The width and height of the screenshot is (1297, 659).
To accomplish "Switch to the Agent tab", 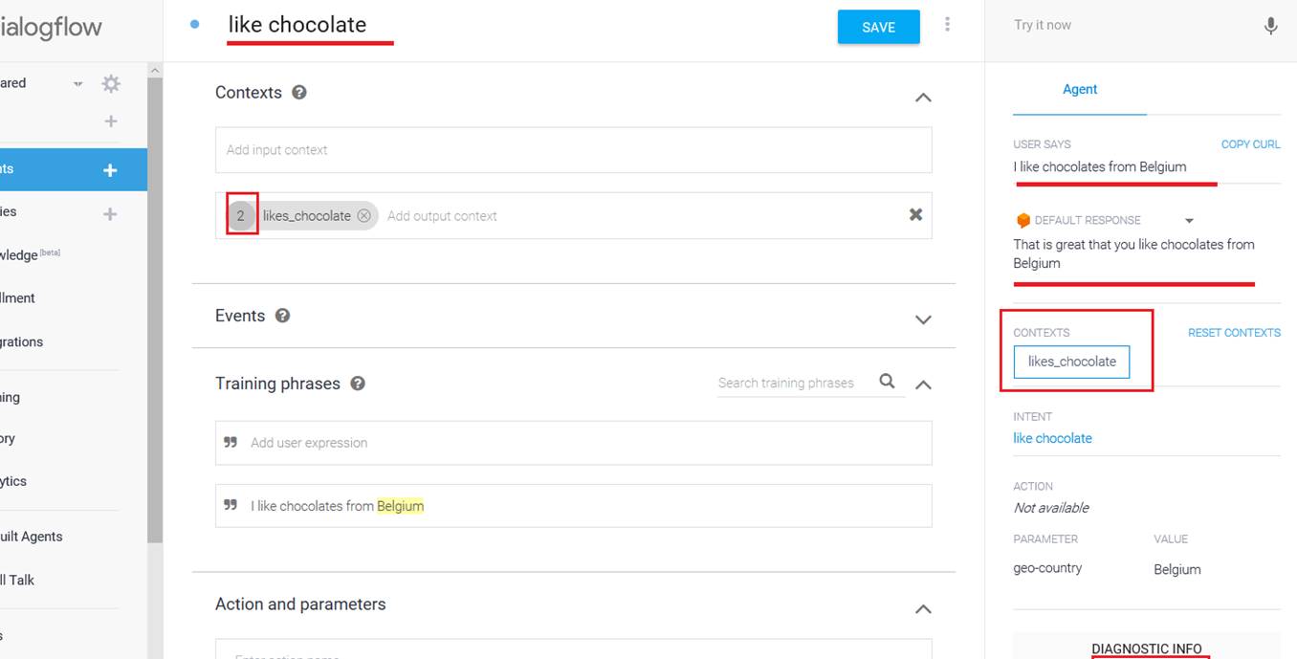I will (x=1080, y=89).
